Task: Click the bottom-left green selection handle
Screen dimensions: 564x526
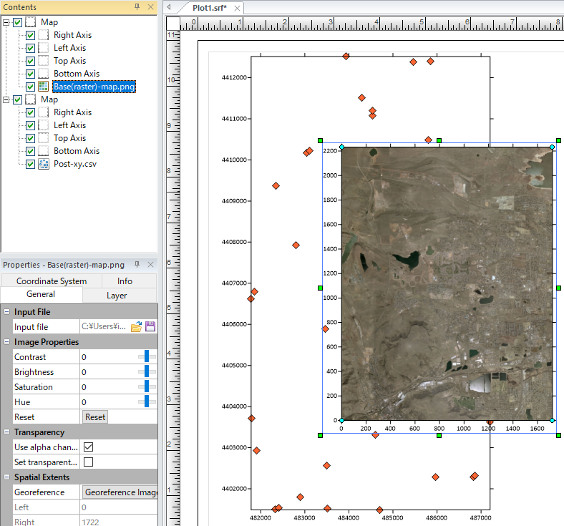Action: point(320,435)
